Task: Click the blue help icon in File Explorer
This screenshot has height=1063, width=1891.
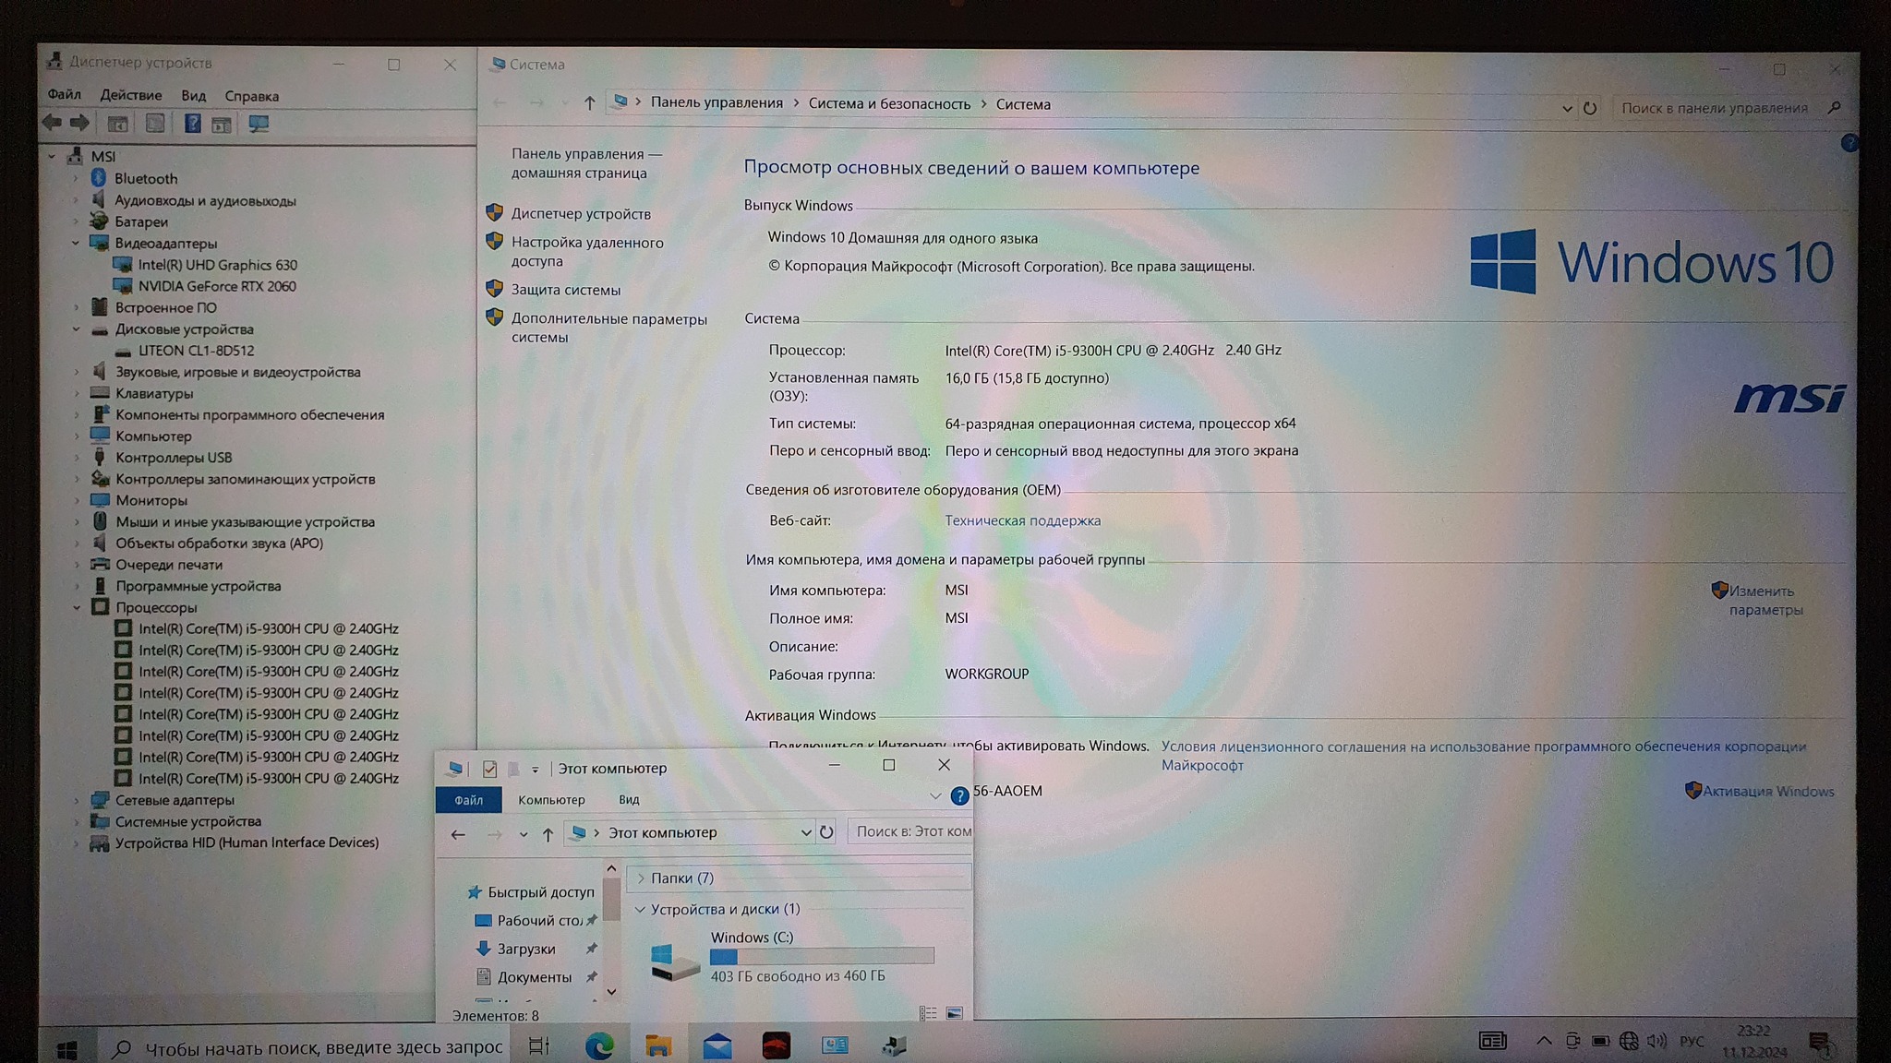Action: tap(959, 795)
